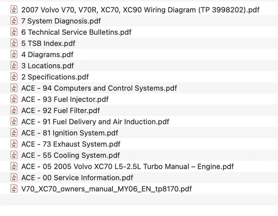The width and height of the screenshot is (278, 216).
Task: Select ACE - 92 Fuel Filter.pdf
Action: pos(61,111)
